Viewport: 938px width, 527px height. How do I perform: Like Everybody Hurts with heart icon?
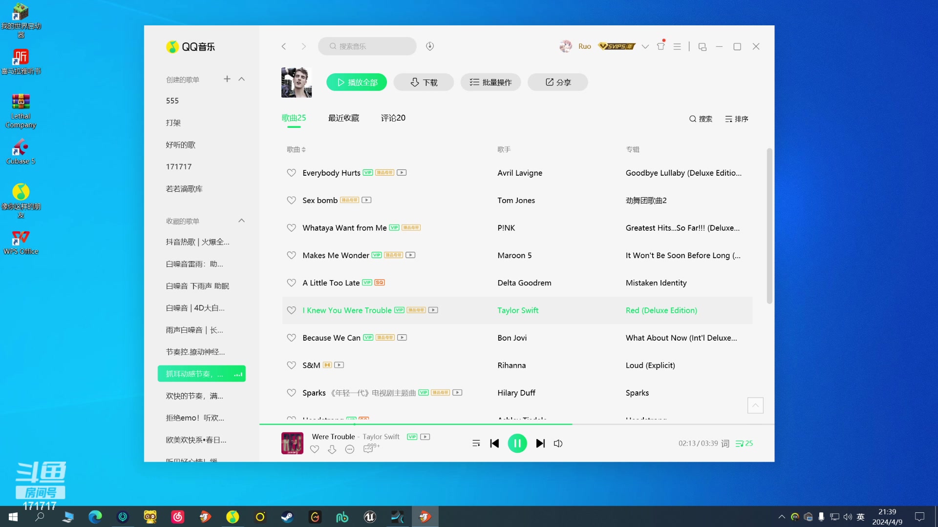(291, 173)
